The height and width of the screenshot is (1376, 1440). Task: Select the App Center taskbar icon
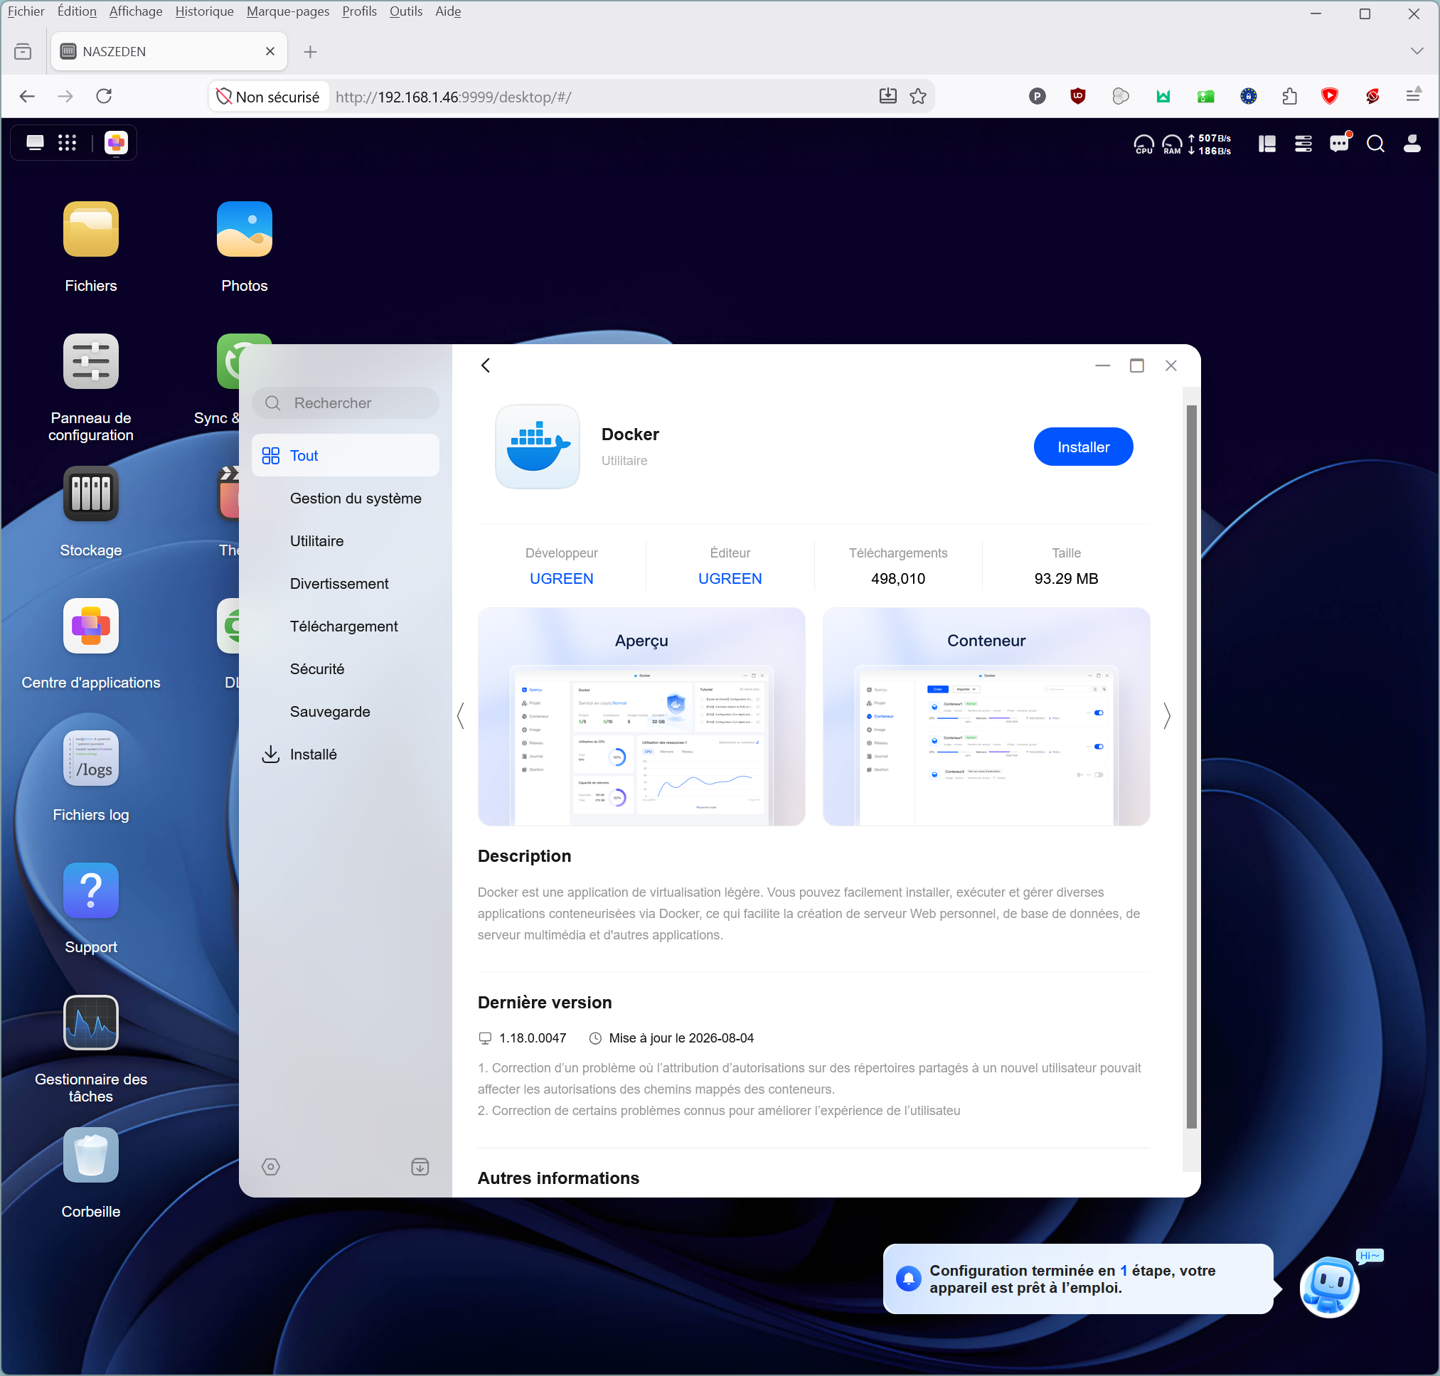[116, 143]
